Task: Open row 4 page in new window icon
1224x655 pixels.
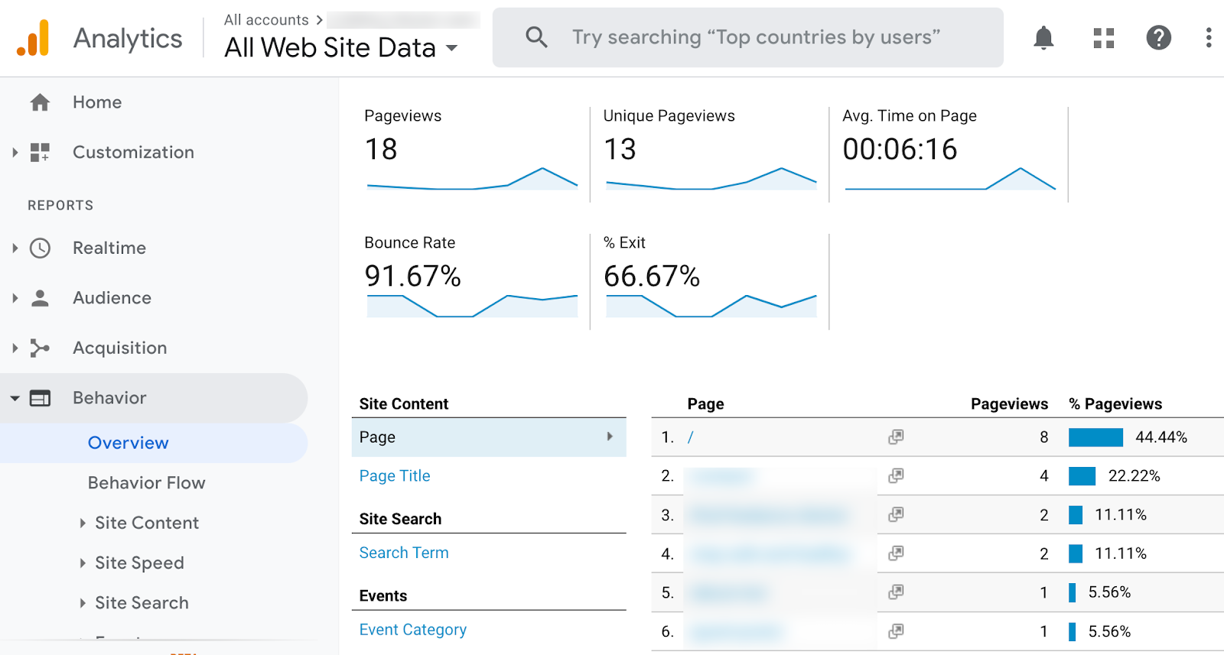Action: [x=896, y=553]
